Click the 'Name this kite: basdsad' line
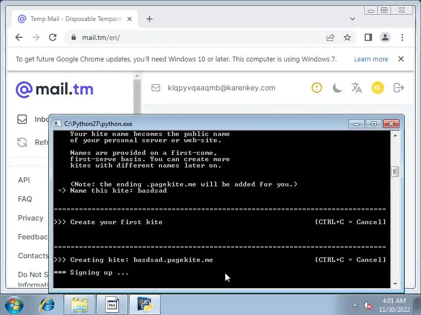Image resolution: width=421 pixels, height=315 pixels. point(118,191)
